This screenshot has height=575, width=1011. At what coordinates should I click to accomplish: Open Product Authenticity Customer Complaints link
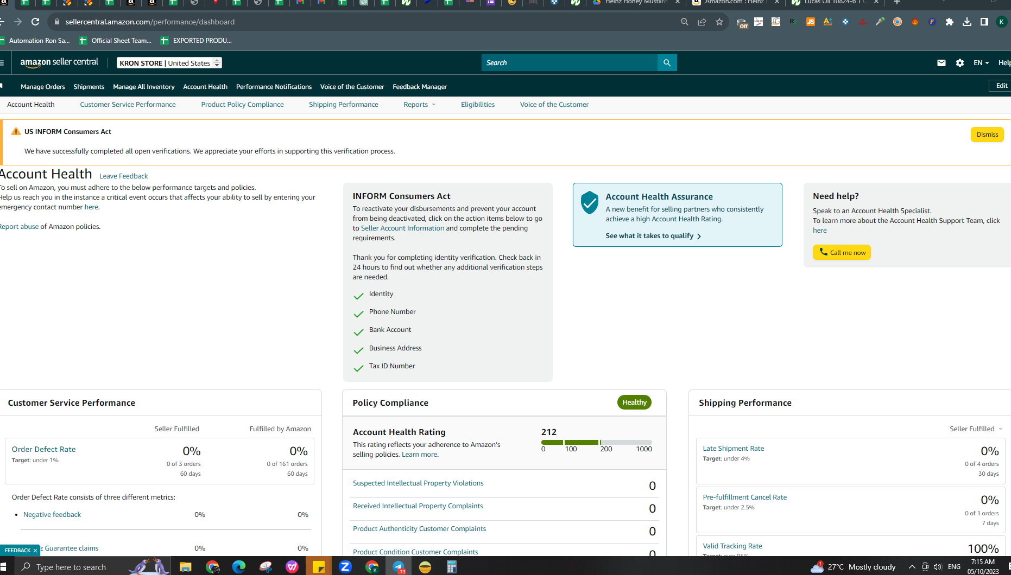pos(419,529)
